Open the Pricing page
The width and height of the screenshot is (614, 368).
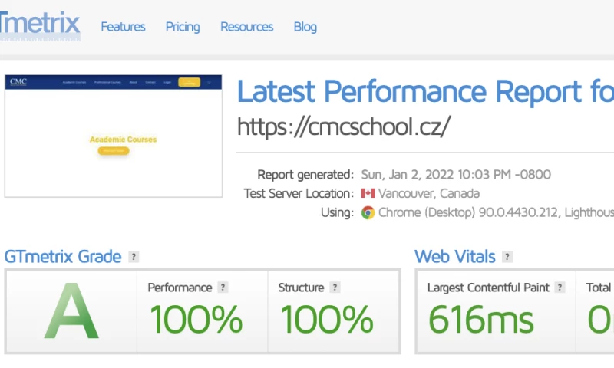183,27
